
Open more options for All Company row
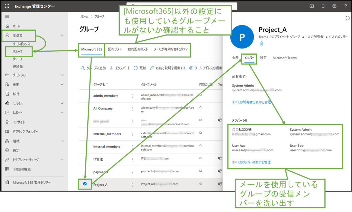[x=132, y=108]
